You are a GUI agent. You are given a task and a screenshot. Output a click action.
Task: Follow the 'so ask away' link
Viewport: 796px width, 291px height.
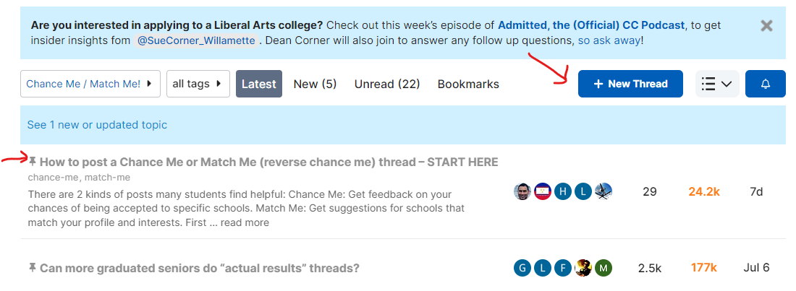609,40
